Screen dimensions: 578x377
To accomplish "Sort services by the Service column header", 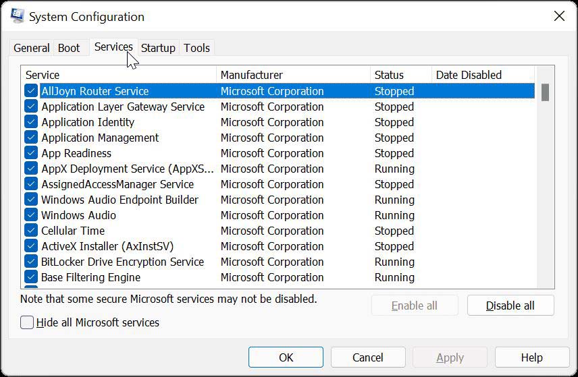I will tap(118, 75).
